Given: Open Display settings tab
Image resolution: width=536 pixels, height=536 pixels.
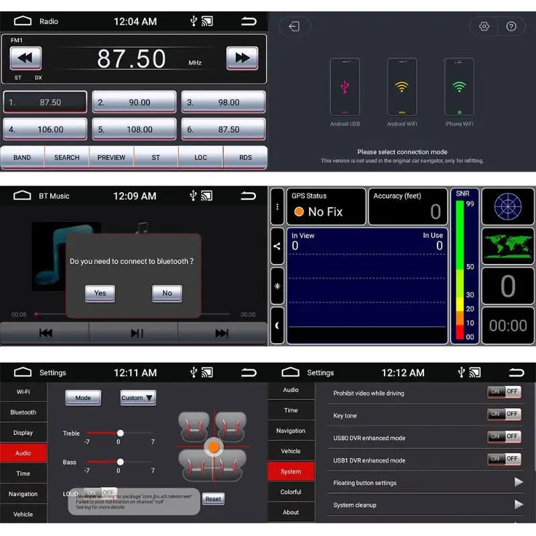Looking at the screenshot, I should point(23,433).
